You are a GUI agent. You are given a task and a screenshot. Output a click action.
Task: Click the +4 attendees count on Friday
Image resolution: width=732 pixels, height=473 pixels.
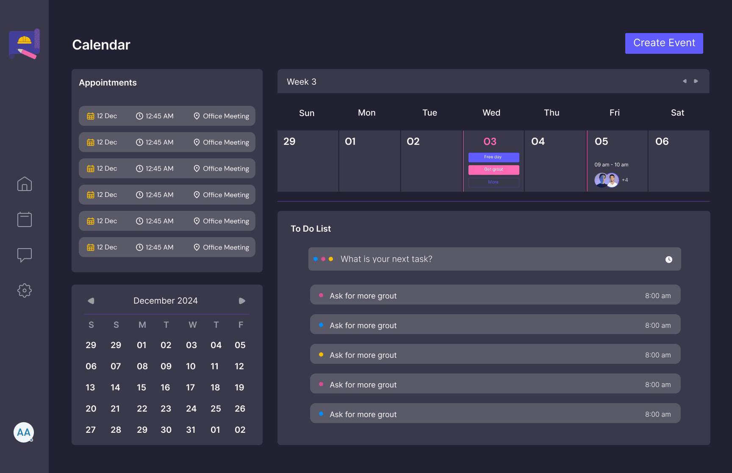[x=625, y=180]
